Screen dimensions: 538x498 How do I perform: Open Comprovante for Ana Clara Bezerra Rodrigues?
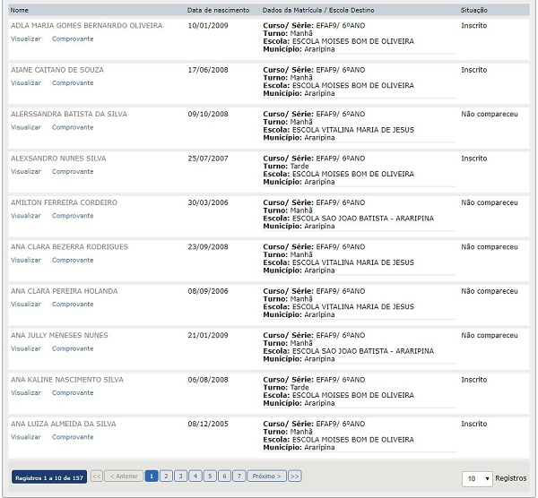(73, 260)
